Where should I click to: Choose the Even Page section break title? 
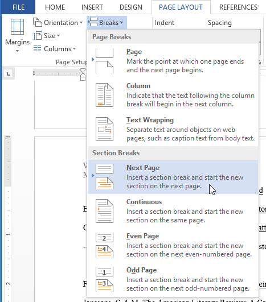click(143, 236)
